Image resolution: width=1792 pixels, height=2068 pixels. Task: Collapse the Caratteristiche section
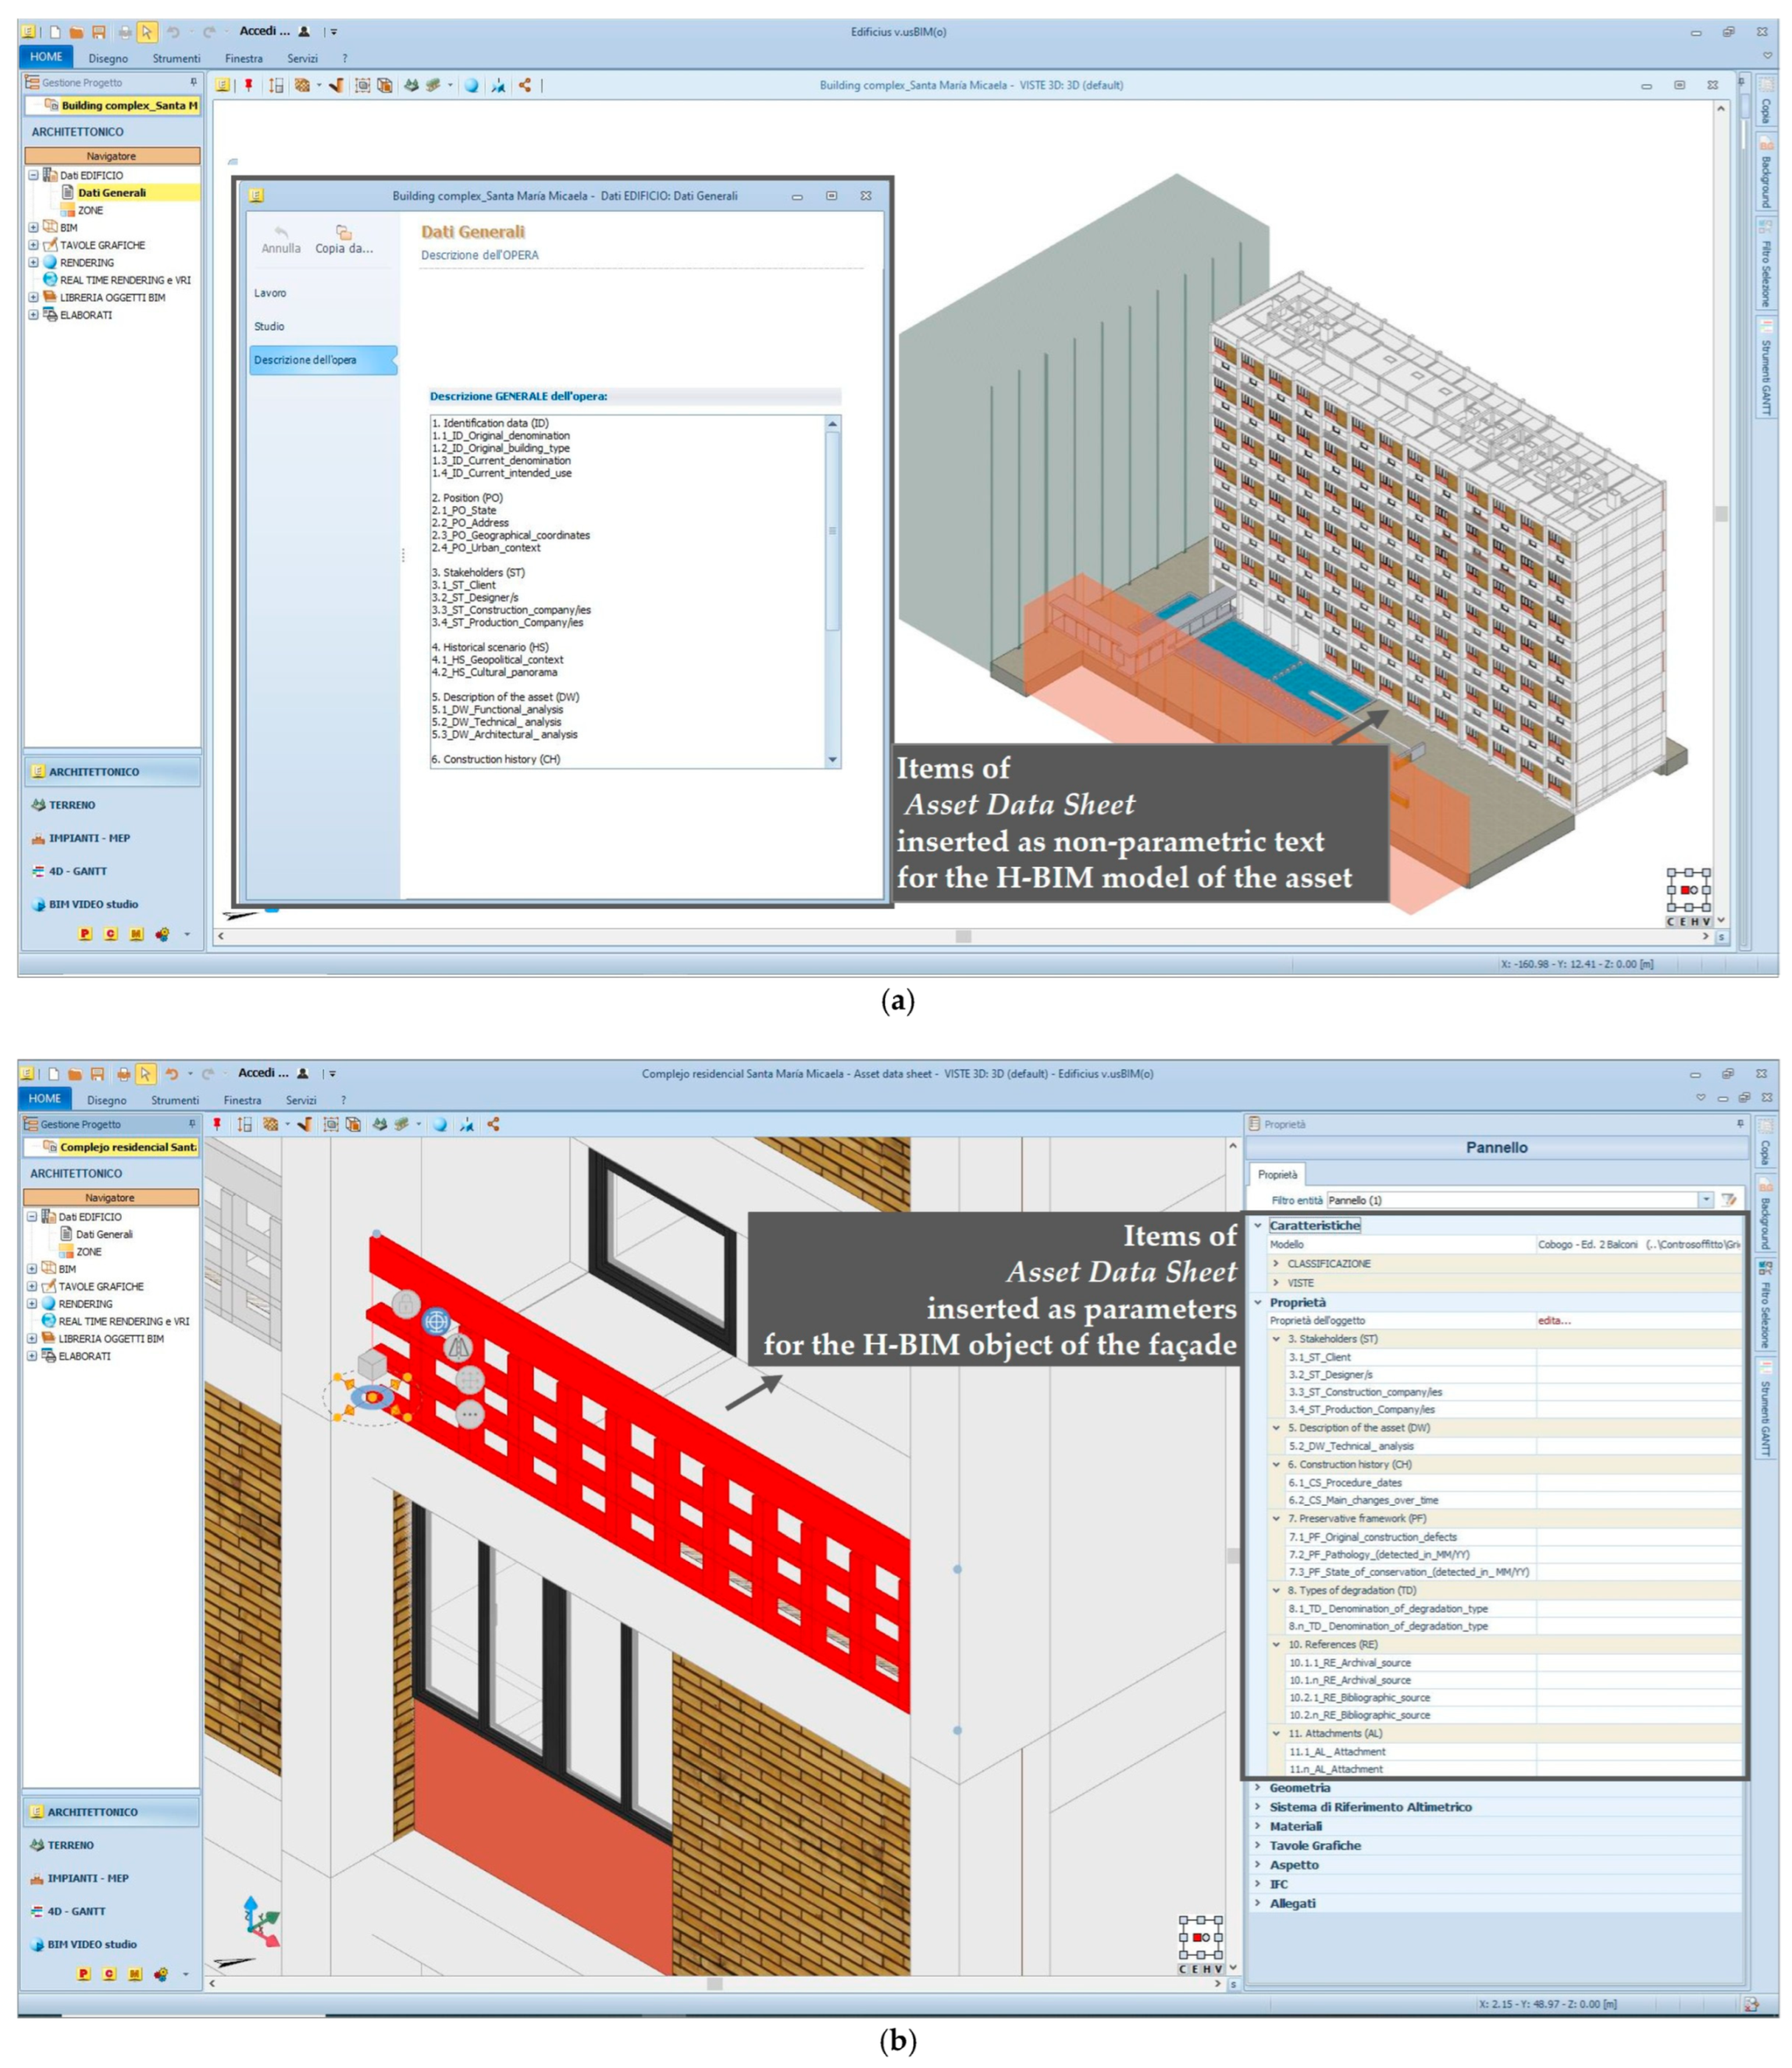tap(1258, 1225)
